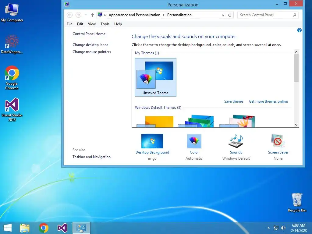Open My Computer desktop icon
The image size is (312, 234).
pyautogui.click(x=12, y=12)
